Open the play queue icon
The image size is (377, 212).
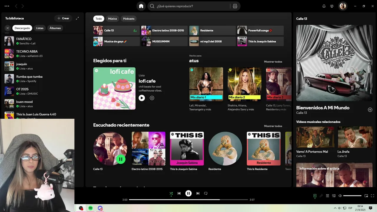coord(328,196)
